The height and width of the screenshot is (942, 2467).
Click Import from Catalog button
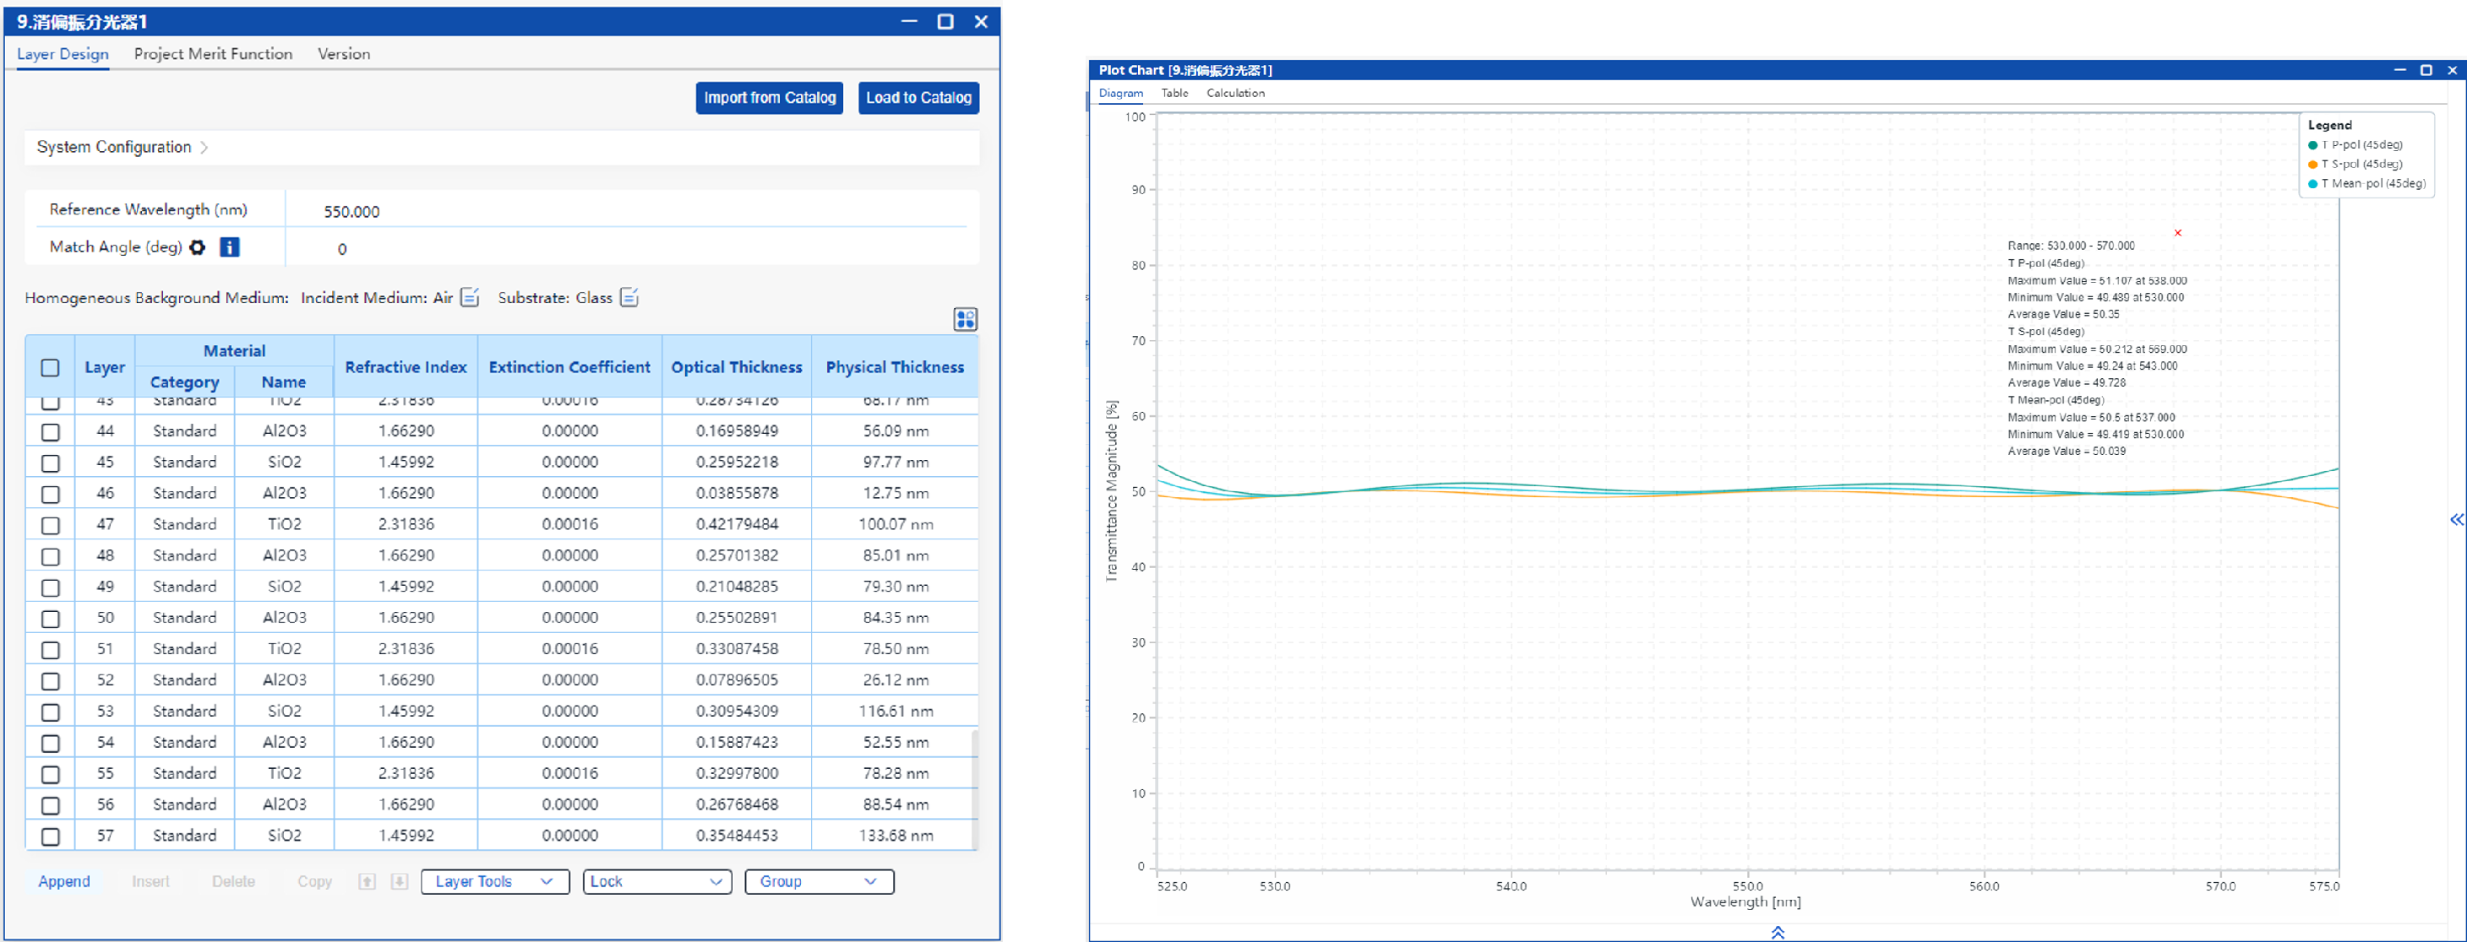769,99
